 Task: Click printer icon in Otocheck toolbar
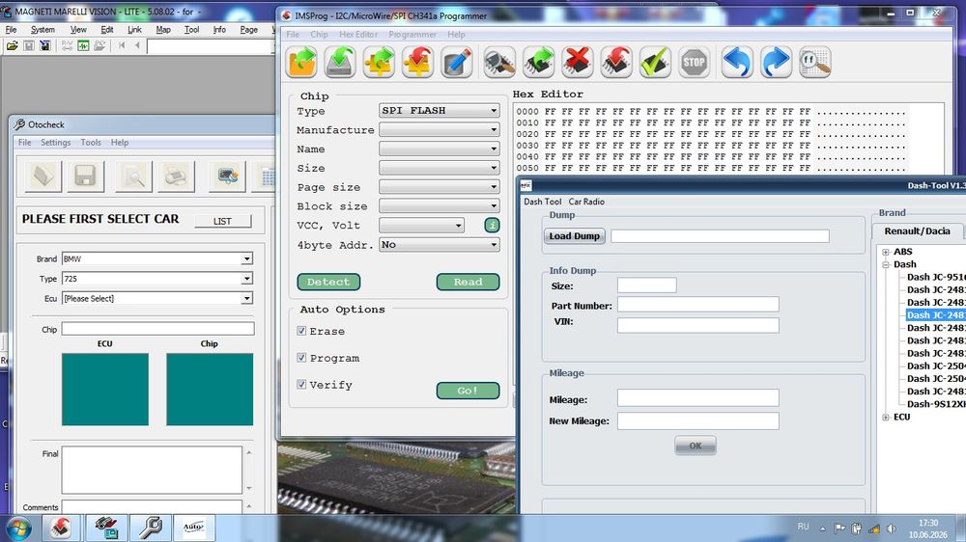click(176, 176)
